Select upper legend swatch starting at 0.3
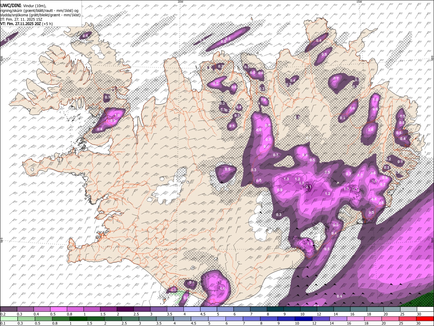 point(25,309)
